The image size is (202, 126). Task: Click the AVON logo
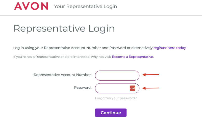pyautogui.click(x=31, y=6)
